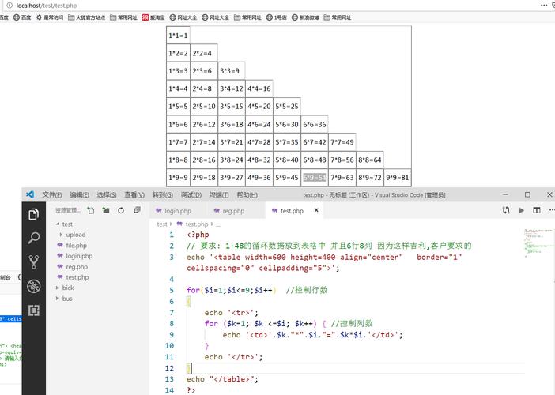
Task: Click the 1号店 bookmark
Action: (276, 17)
